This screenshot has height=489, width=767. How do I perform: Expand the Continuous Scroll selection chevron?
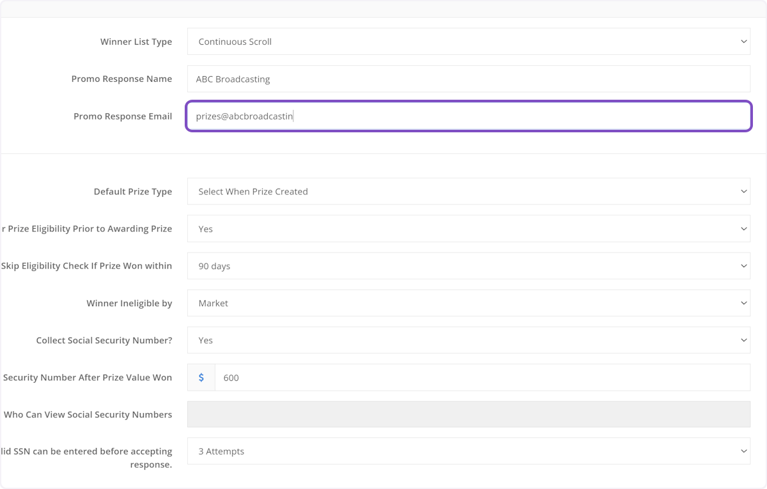click(x=743, y=41)
